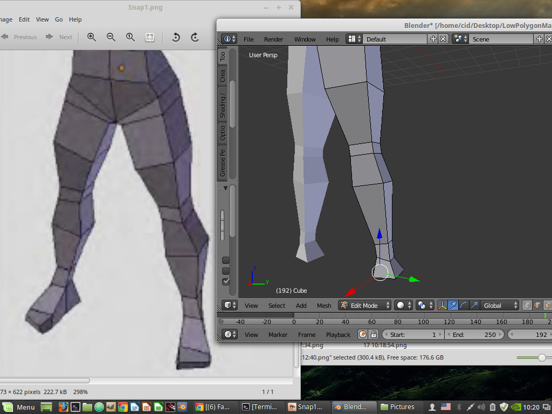Click the Default screen layout name field
The image size is (552, 414).
(395, 39)
